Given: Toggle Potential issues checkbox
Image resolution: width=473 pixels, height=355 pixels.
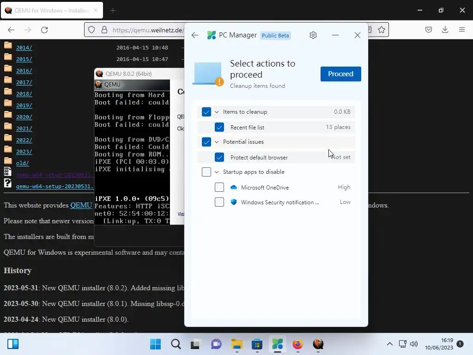Looking at the screenshot, I should click(x=206, y=141).
